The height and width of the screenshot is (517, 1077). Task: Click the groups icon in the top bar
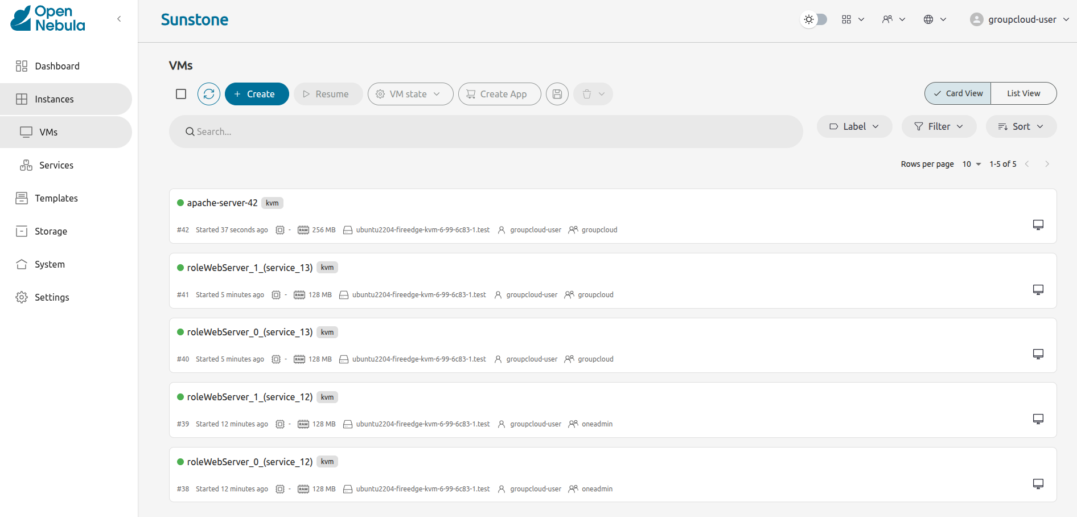(887, 19)
